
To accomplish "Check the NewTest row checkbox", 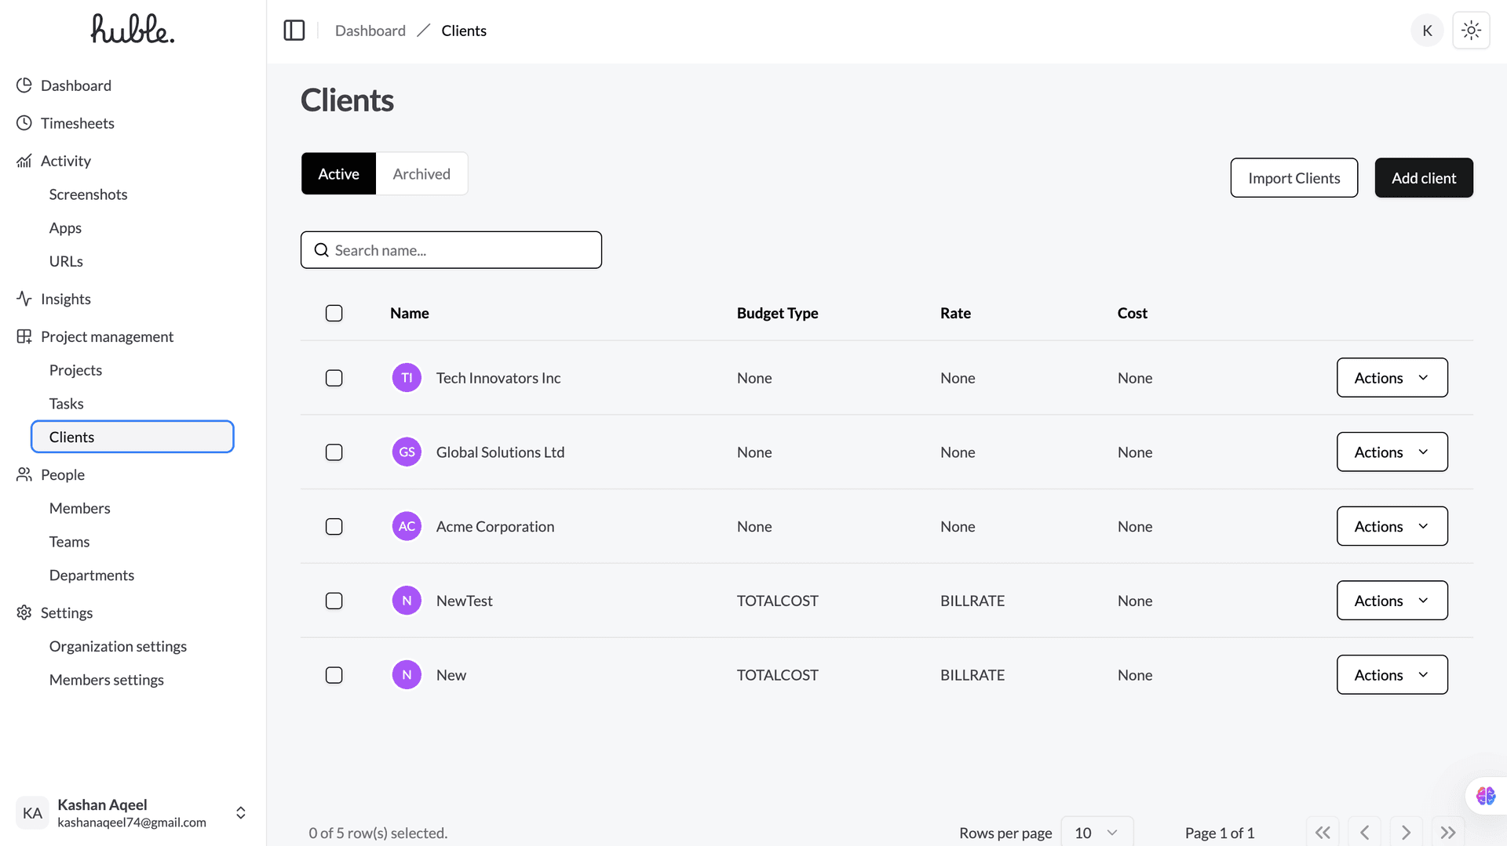I will point(334,601).
